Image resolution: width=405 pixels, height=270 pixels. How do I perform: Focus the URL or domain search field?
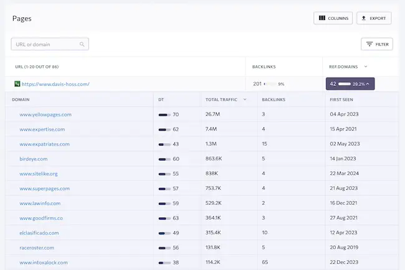tap(50, 44)
